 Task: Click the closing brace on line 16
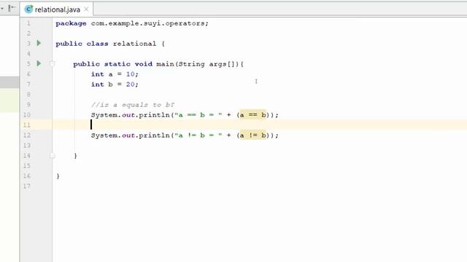(58, 176)
